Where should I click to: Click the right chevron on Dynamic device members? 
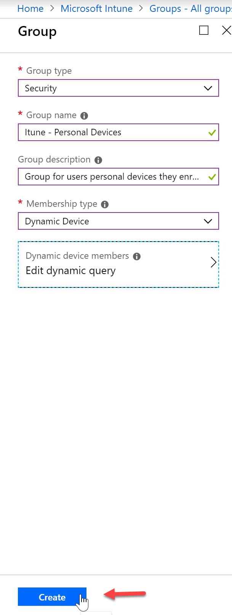pos(213,263)
